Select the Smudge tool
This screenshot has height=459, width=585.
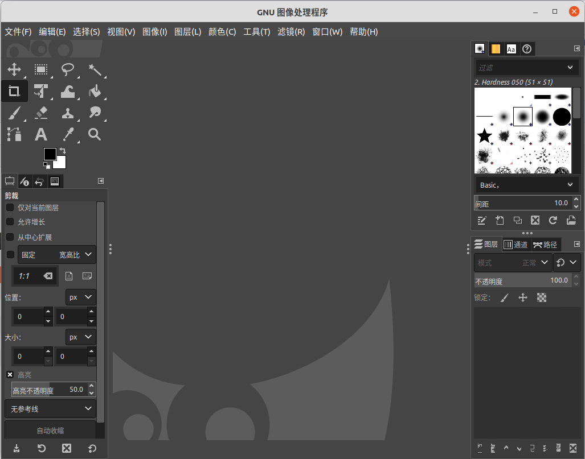[x=95, y=113]
